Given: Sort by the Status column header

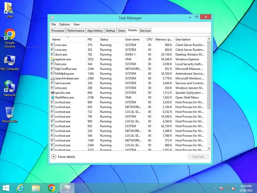Looking at the screenshot, I should pos(111,39).
